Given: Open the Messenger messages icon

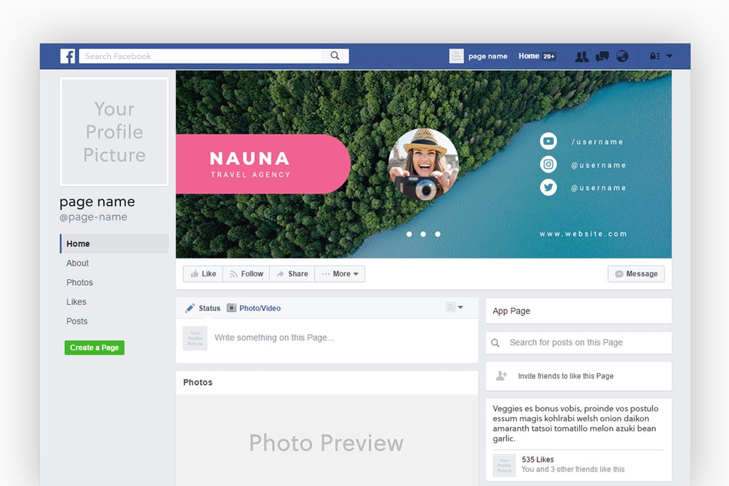Looking at the screenshot, I should [601, 56].
